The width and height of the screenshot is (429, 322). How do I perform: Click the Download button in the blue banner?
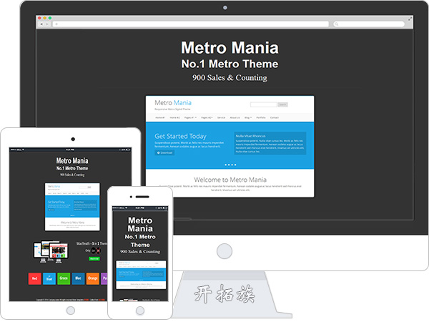(164, 153)
